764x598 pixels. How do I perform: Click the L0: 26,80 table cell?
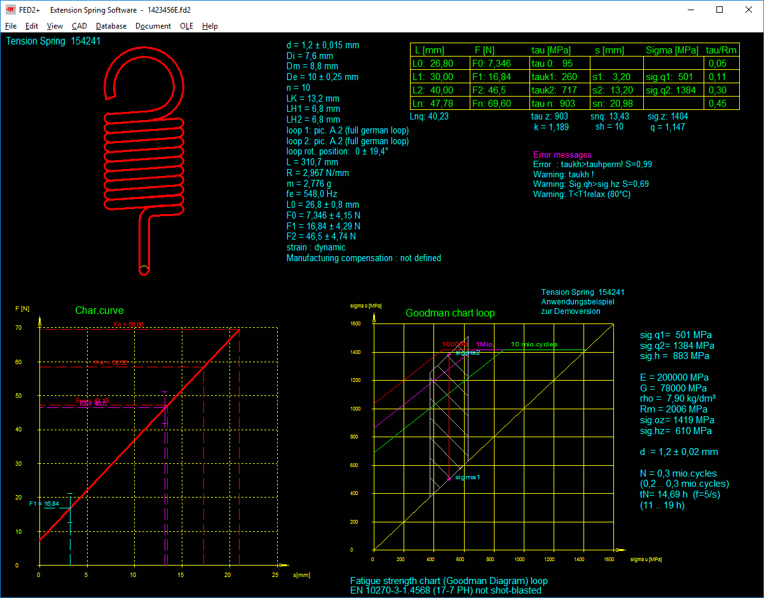(x=439, y=64)
